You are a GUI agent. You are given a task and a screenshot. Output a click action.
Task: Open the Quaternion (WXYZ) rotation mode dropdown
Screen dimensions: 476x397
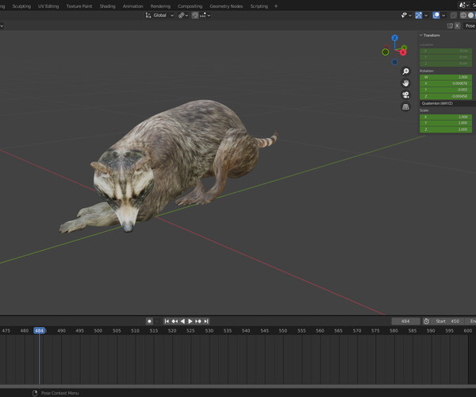click(x=447, y=103)
